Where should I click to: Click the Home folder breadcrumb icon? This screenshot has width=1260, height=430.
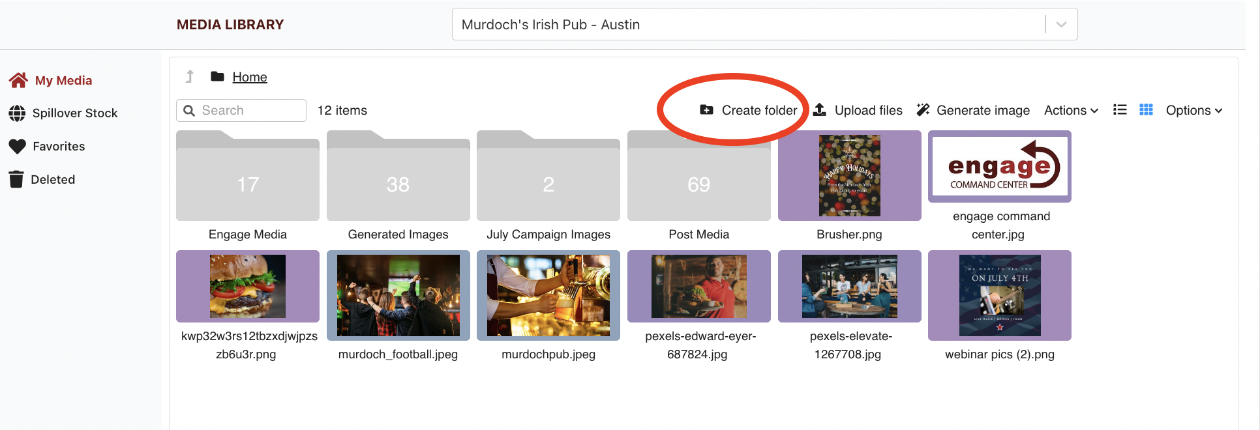point(217,77)
